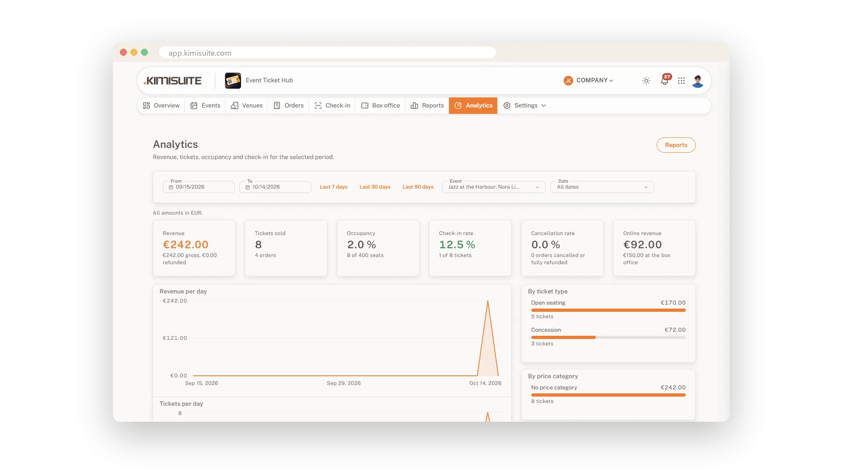Go to the Overview tab

tap(161, 106)
